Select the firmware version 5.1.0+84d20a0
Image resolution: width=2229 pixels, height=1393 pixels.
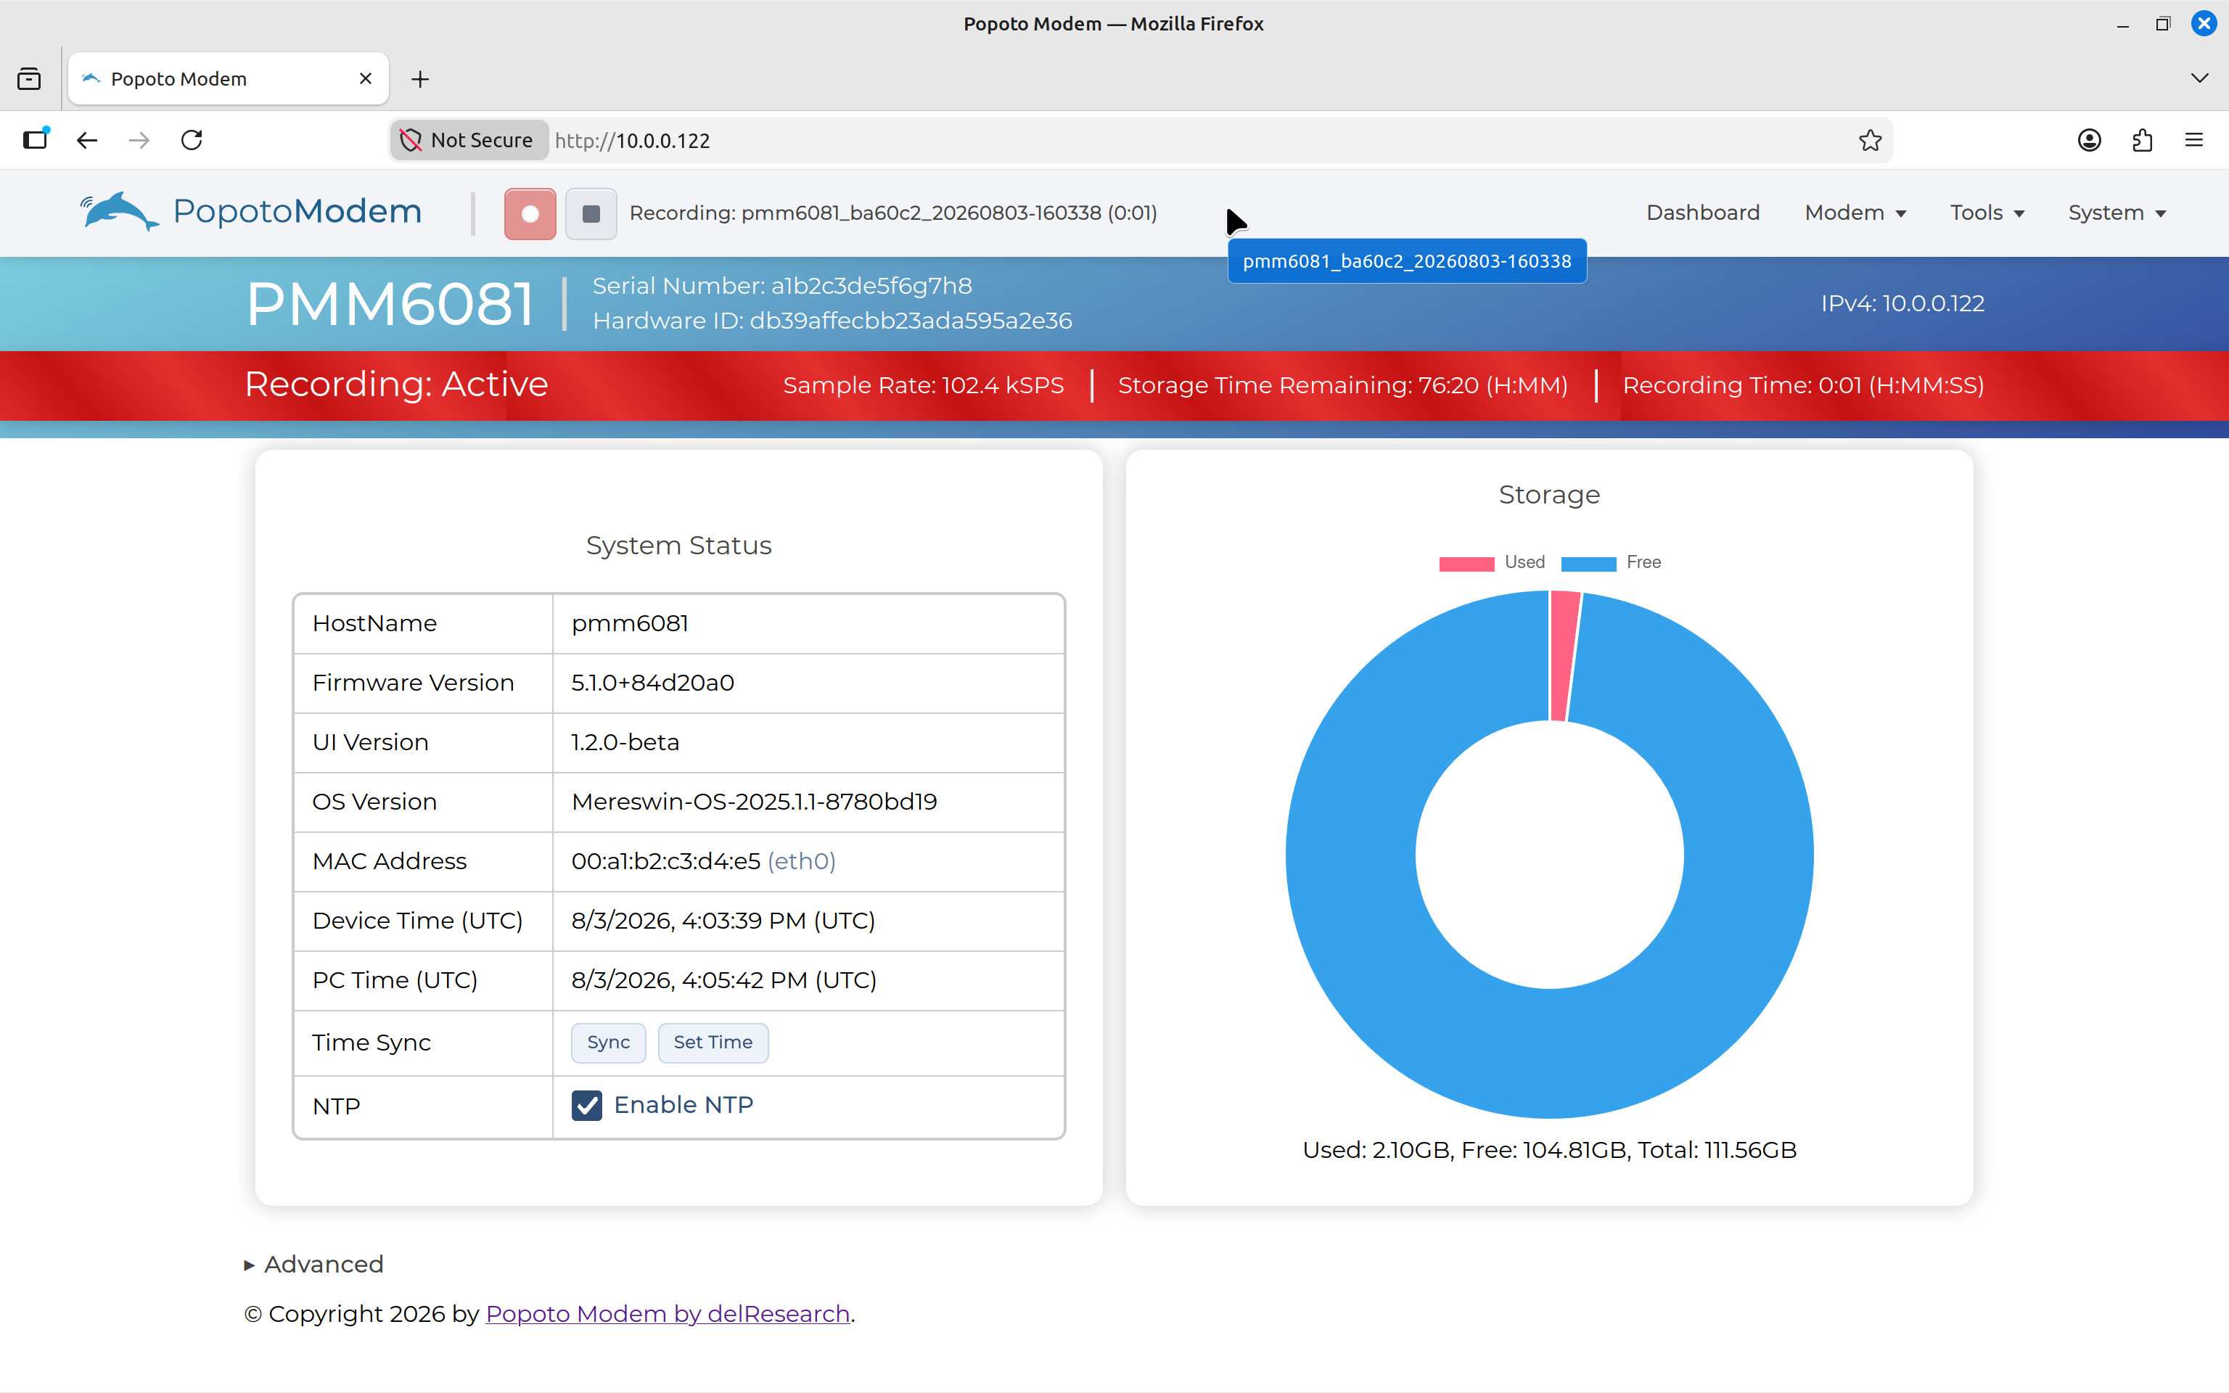[652, 683]
